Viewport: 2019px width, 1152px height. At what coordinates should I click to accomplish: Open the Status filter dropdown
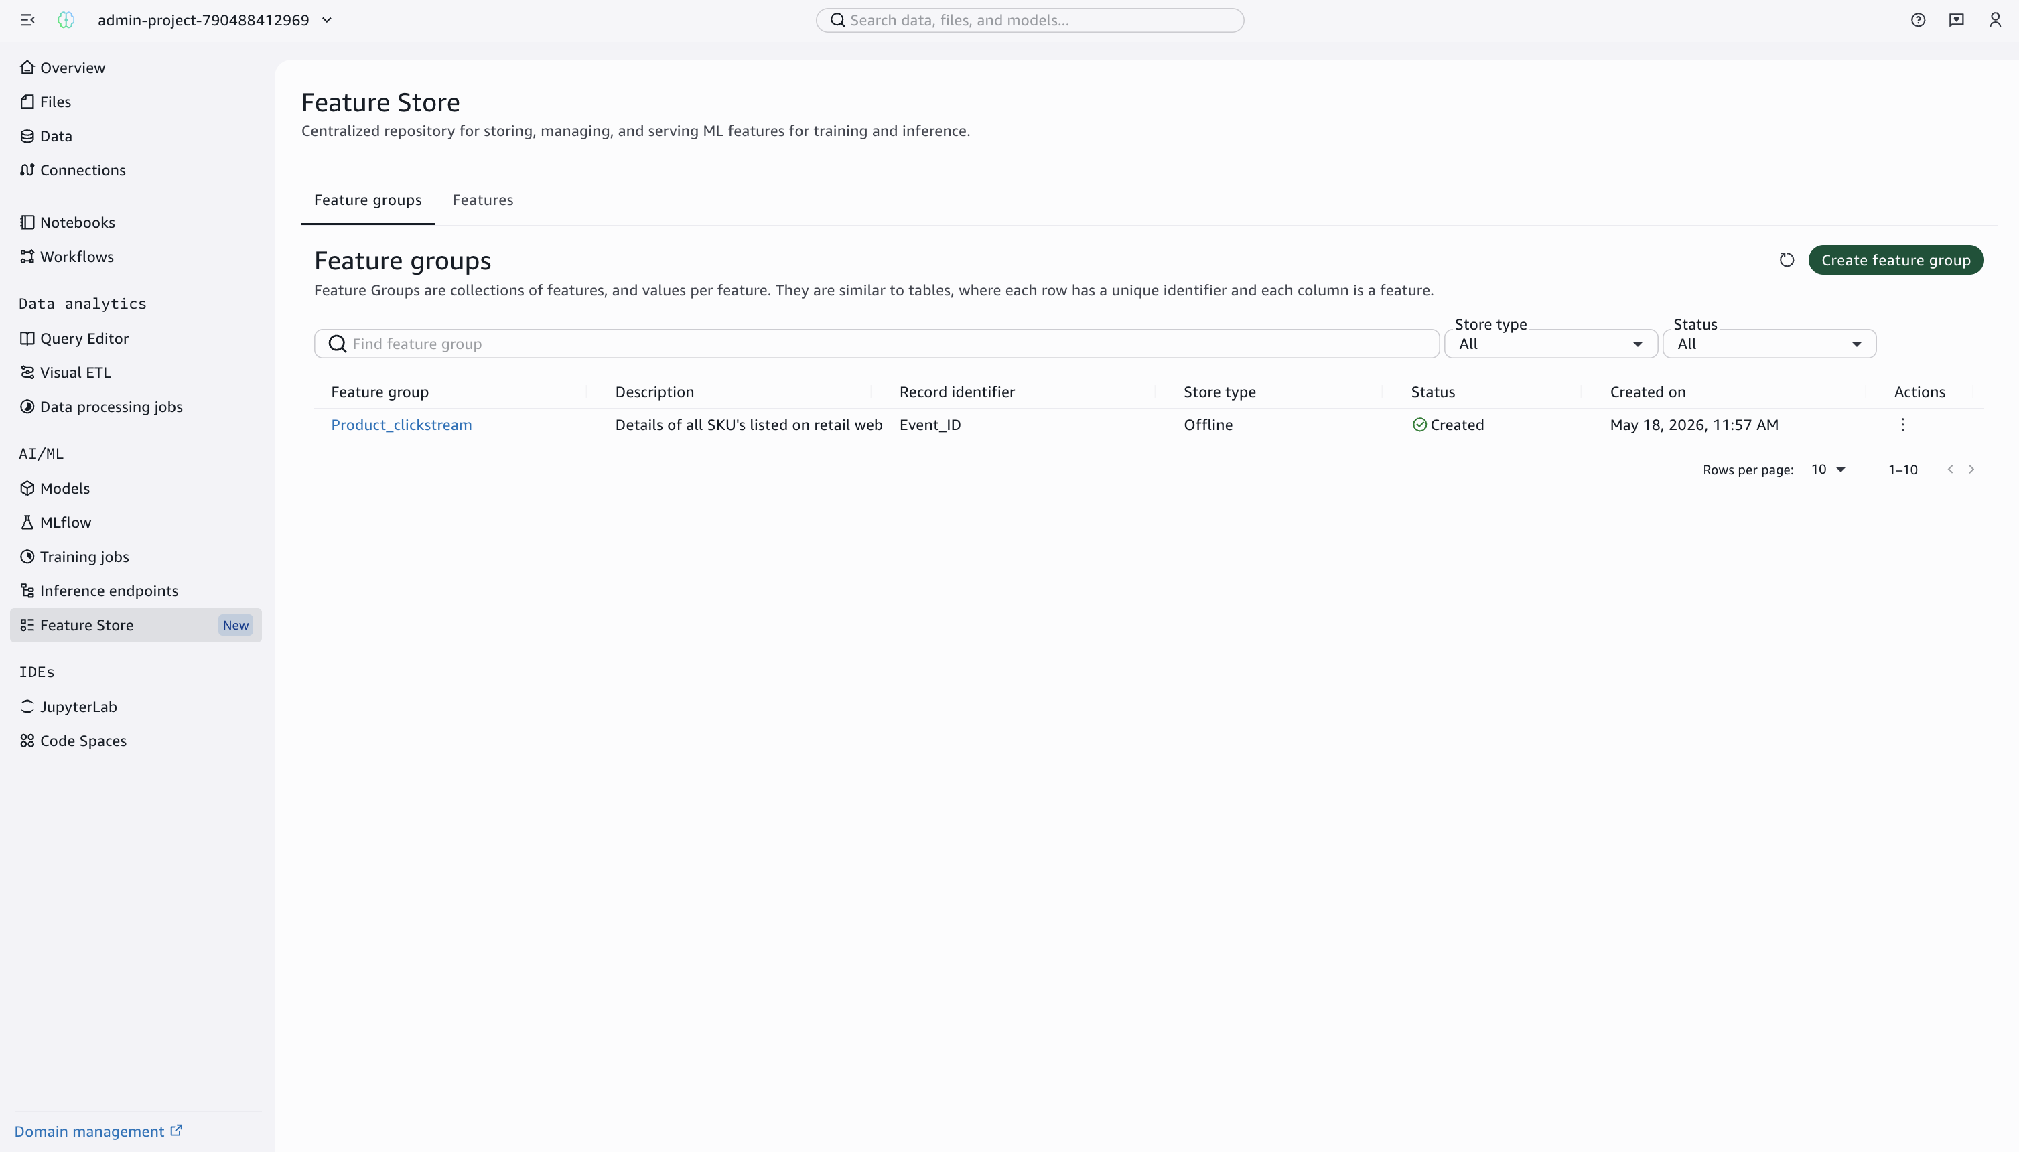coord(1769,344)
